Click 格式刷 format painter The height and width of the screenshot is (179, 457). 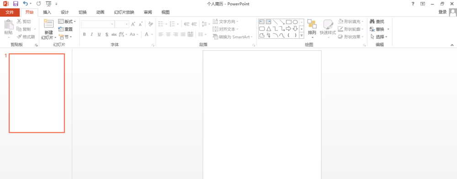pyautogui.click(x=26, y=37)
